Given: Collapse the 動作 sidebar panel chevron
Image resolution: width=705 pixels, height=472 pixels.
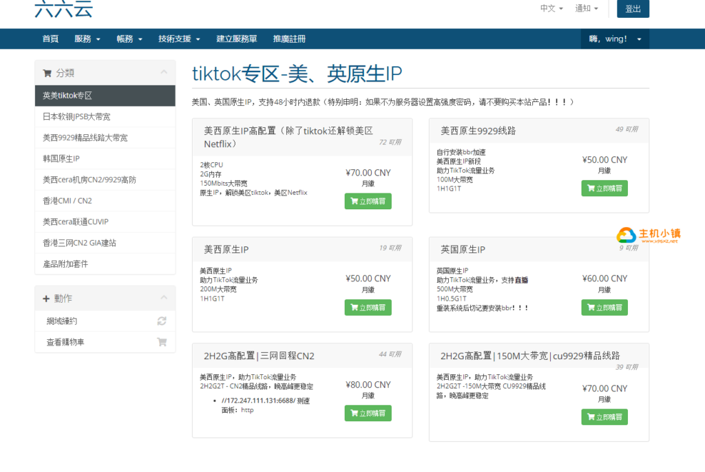Looking at the screenshot, I should click(164, 298).
